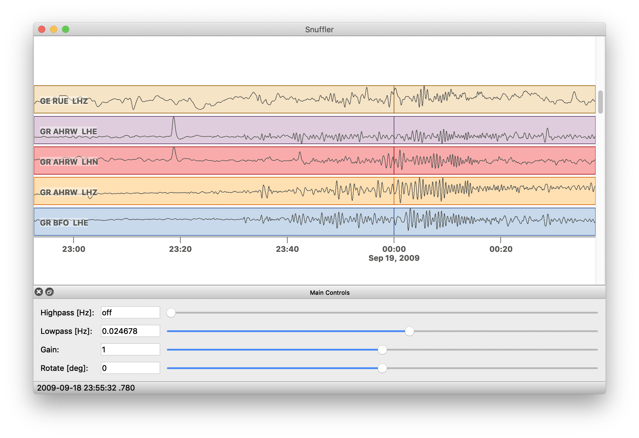Viewport: 639px width, 438px height.
Task: Select the GR BFO LHE trace
Action: pos(315,222)
